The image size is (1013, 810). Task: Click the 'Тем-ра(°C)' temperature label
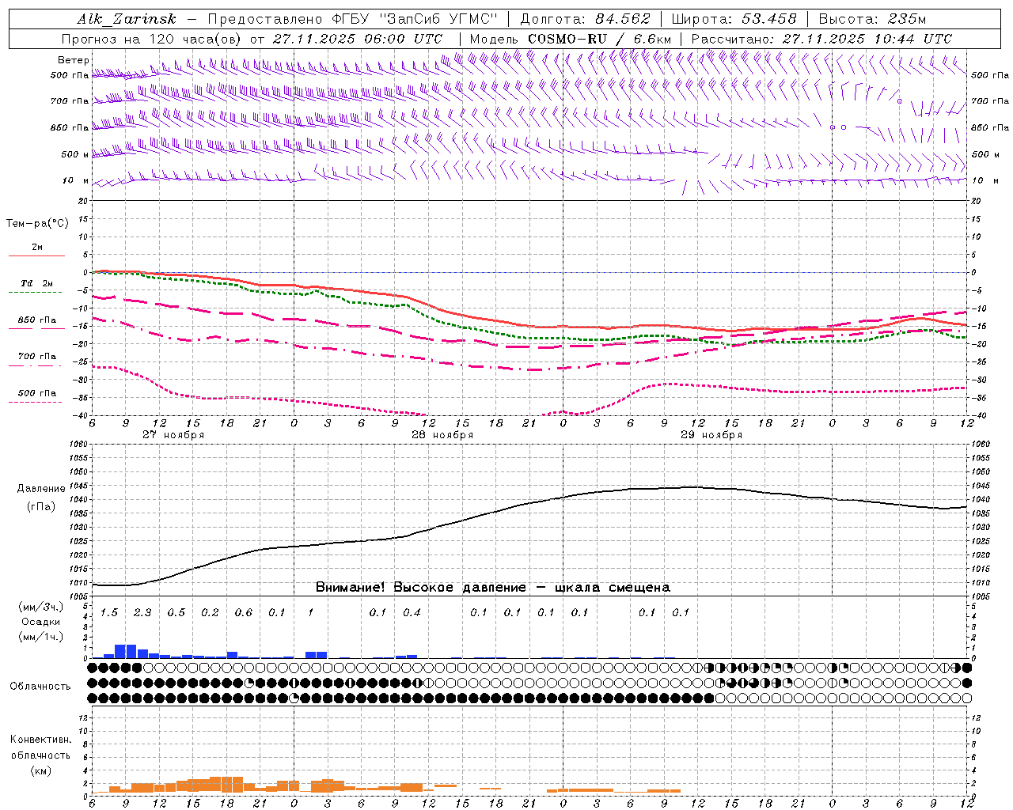pos(37,224)
